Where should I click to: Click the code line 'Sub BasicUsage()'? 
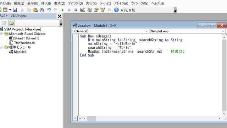95,36
